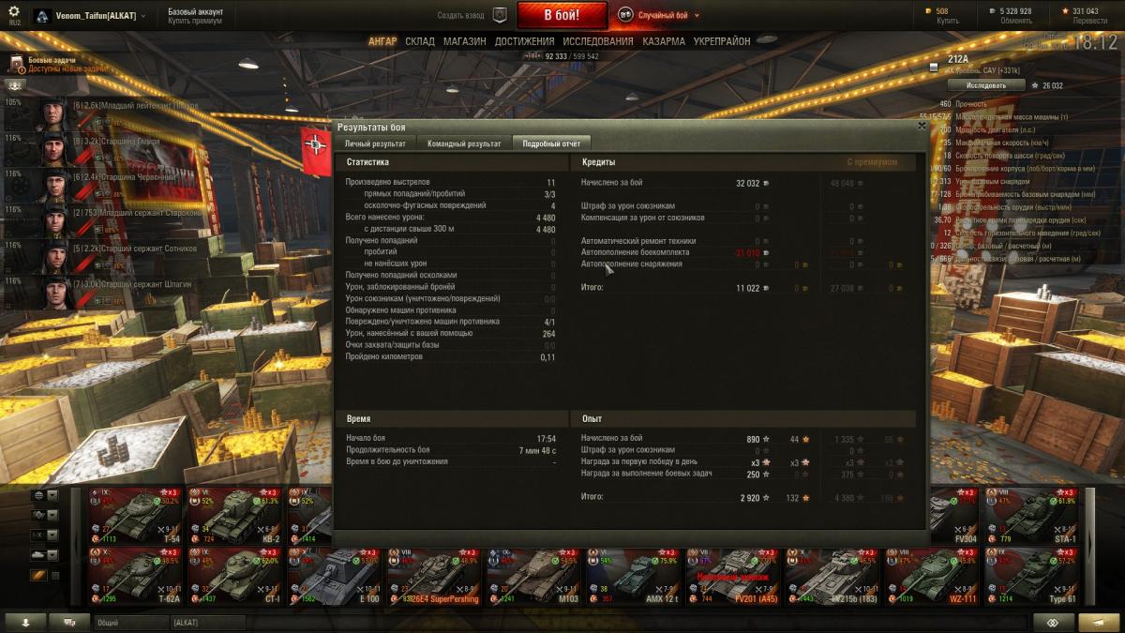Open the МАГАЗИН tab
Viewport: 1125px width, 633px height.
(x=464, y=41)
